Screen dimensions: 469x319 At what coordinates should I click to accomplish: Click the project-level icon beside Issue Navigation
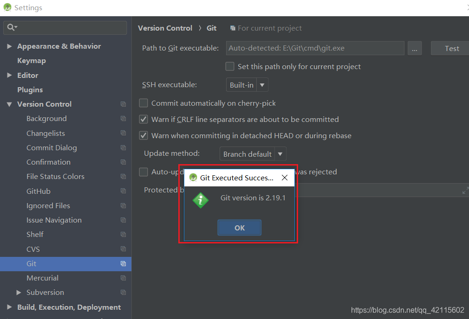tap(123, 220)
